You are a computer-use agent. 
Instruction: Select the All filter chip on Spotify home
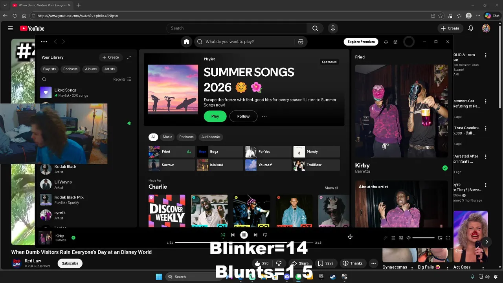point(153,137)
